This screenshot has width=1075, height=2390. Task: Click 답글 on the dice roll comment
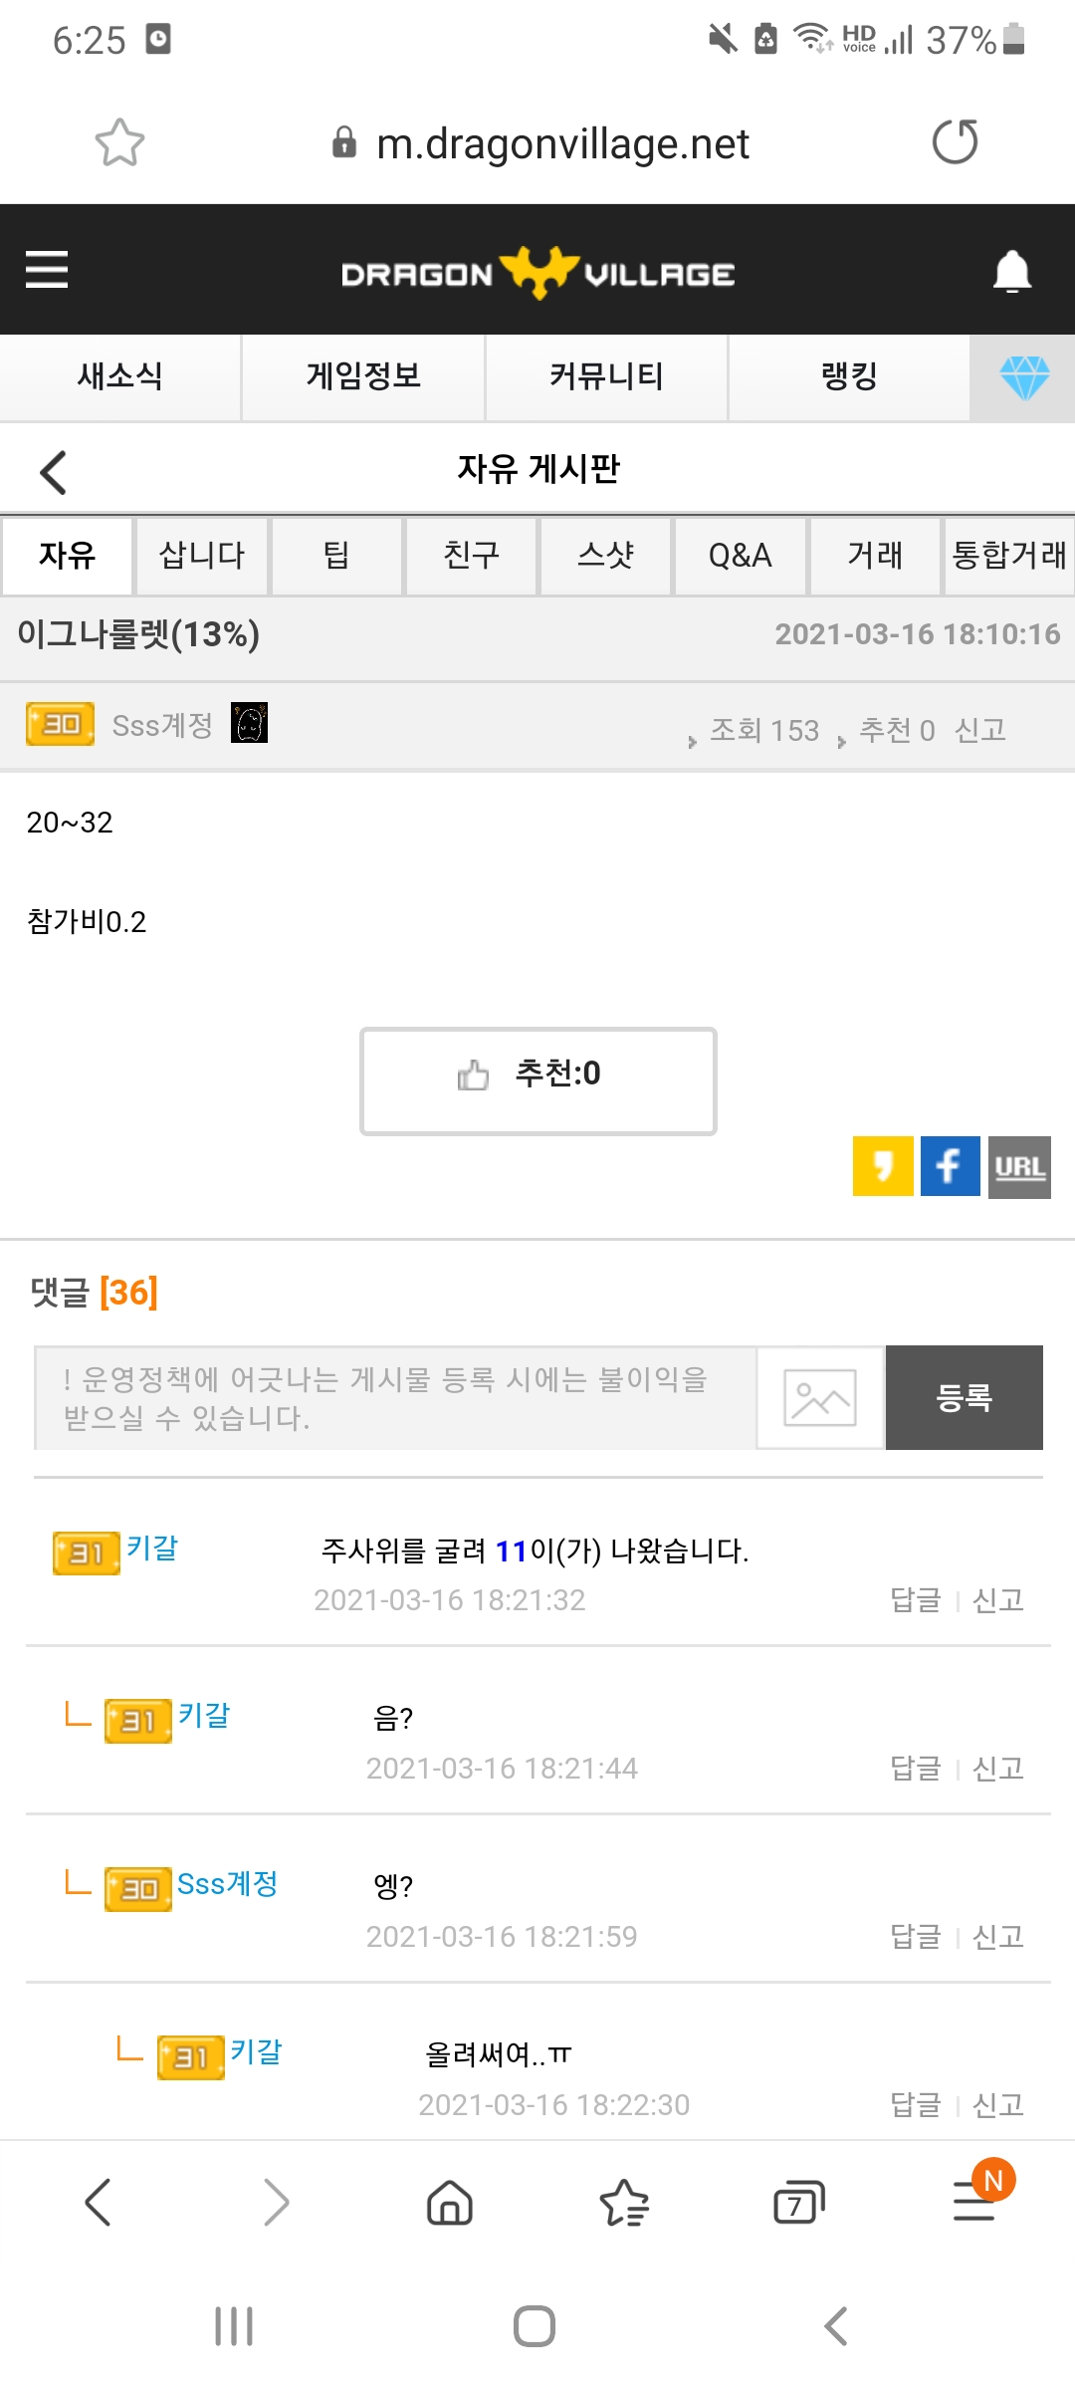(x=915, y=1600)
